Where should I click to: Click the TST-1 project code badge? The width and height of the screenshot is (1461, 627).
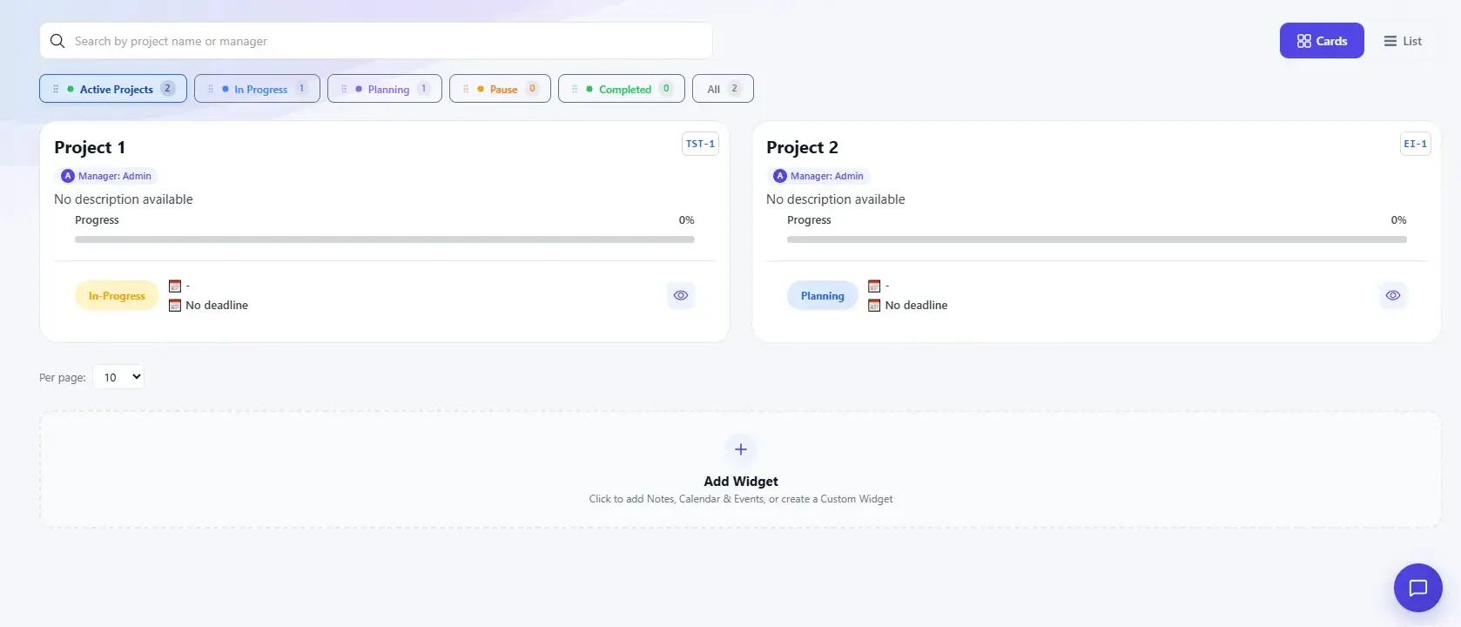pos(700,144)
